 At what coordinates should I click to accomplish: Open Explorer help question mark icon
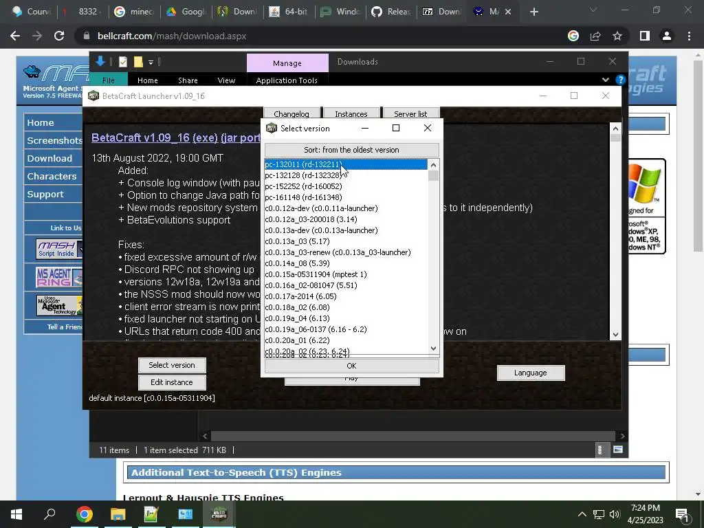(x=621, y=80)
